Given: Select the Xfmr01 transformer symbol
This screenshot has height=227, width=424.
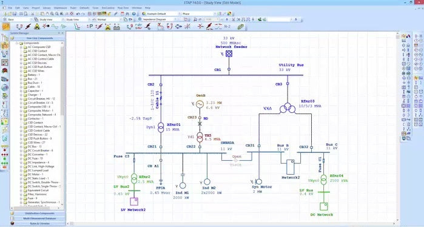Looking at the screenshot, I should [x=161, y=127].
